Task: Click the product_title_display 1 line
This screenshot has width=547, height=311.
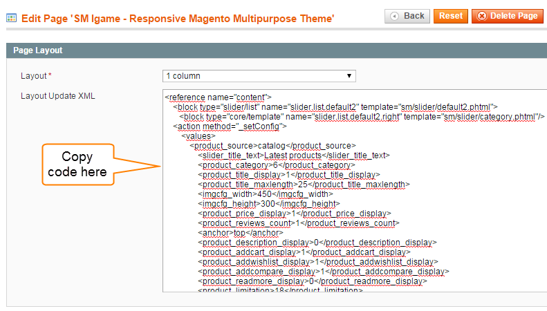Action: [x=289, y=175]
